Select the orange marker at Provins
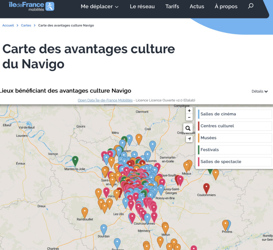Screen dimensions: 273x250 point(225,225)
